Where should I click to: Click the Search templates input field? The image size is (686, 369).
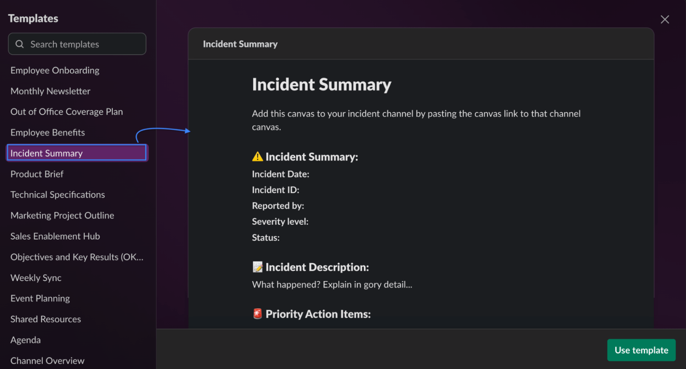(77, 44)
